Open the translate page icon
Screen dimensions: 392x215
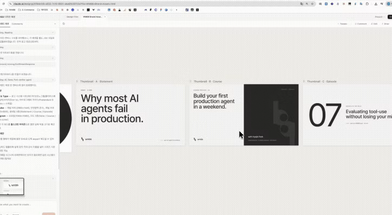click(302, 4)
